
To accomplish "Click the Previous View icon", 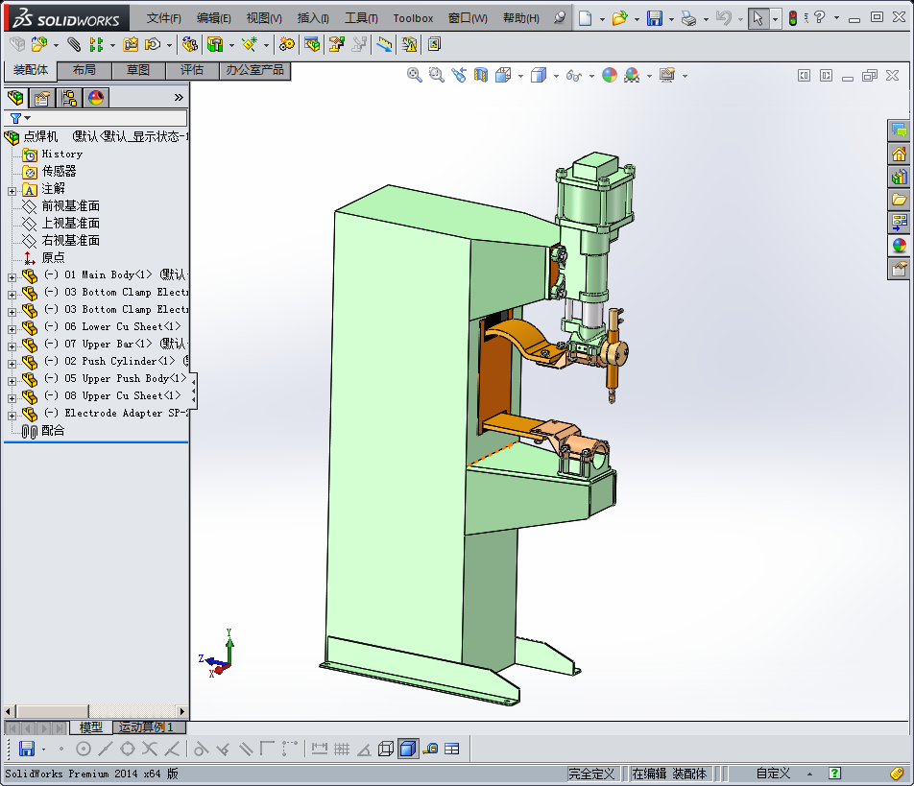I will coord(459,75).
